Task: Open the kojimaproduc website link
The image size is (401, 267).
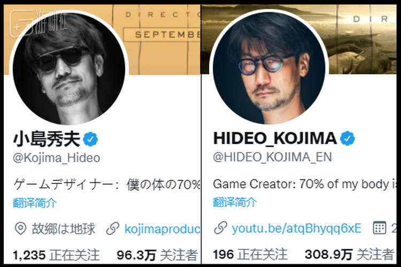Action: [163, 229]
